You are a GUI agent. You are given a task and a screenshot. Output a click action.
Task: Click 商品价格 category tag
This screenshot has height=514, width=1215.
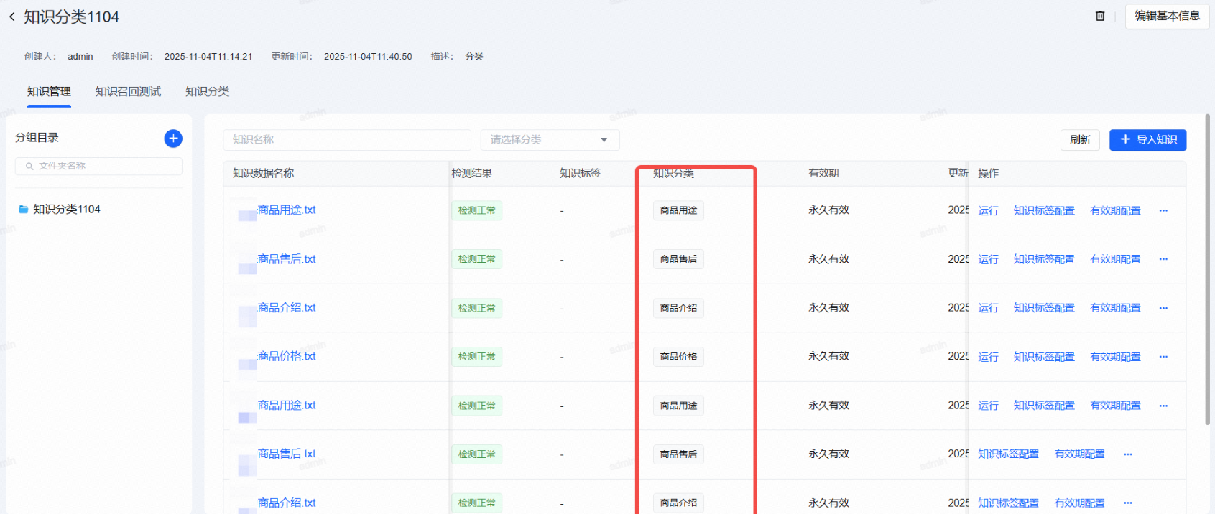click(x=678, y=357)
